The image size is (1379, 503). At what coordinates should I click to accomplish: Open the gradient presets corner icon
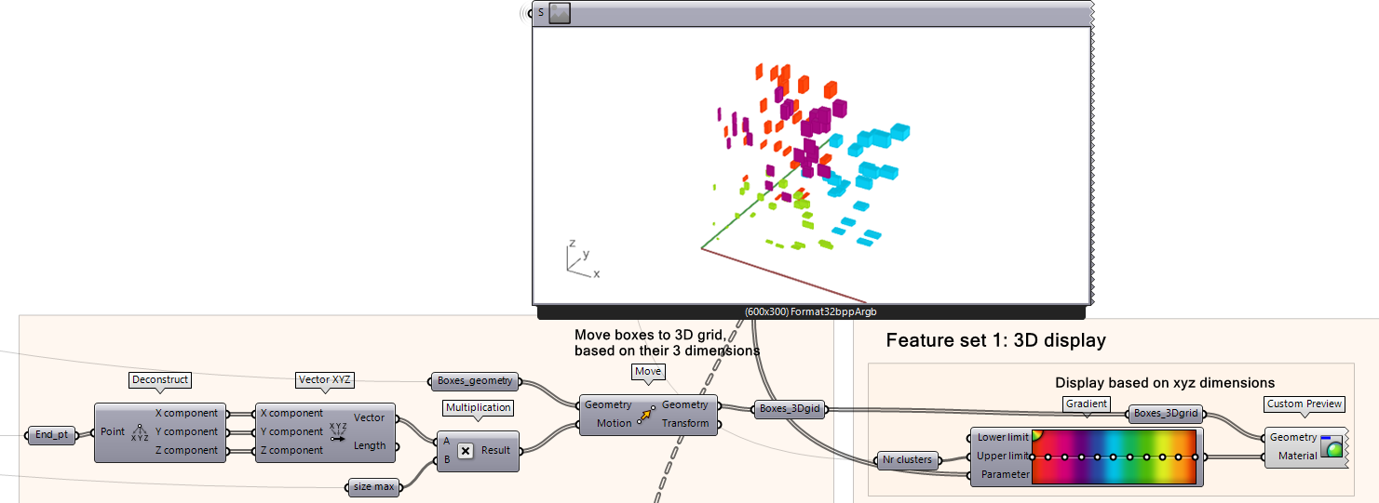click(x=1037, y=433)
